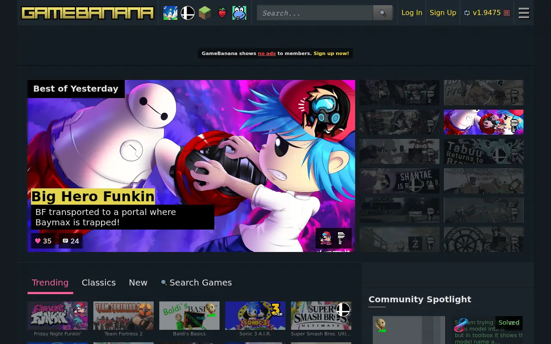Click the Community Spotlight heading
551x344 pixels.
coord(420,299)
